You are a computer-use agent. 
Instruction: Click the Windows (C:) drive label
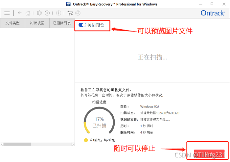[149, 106]
